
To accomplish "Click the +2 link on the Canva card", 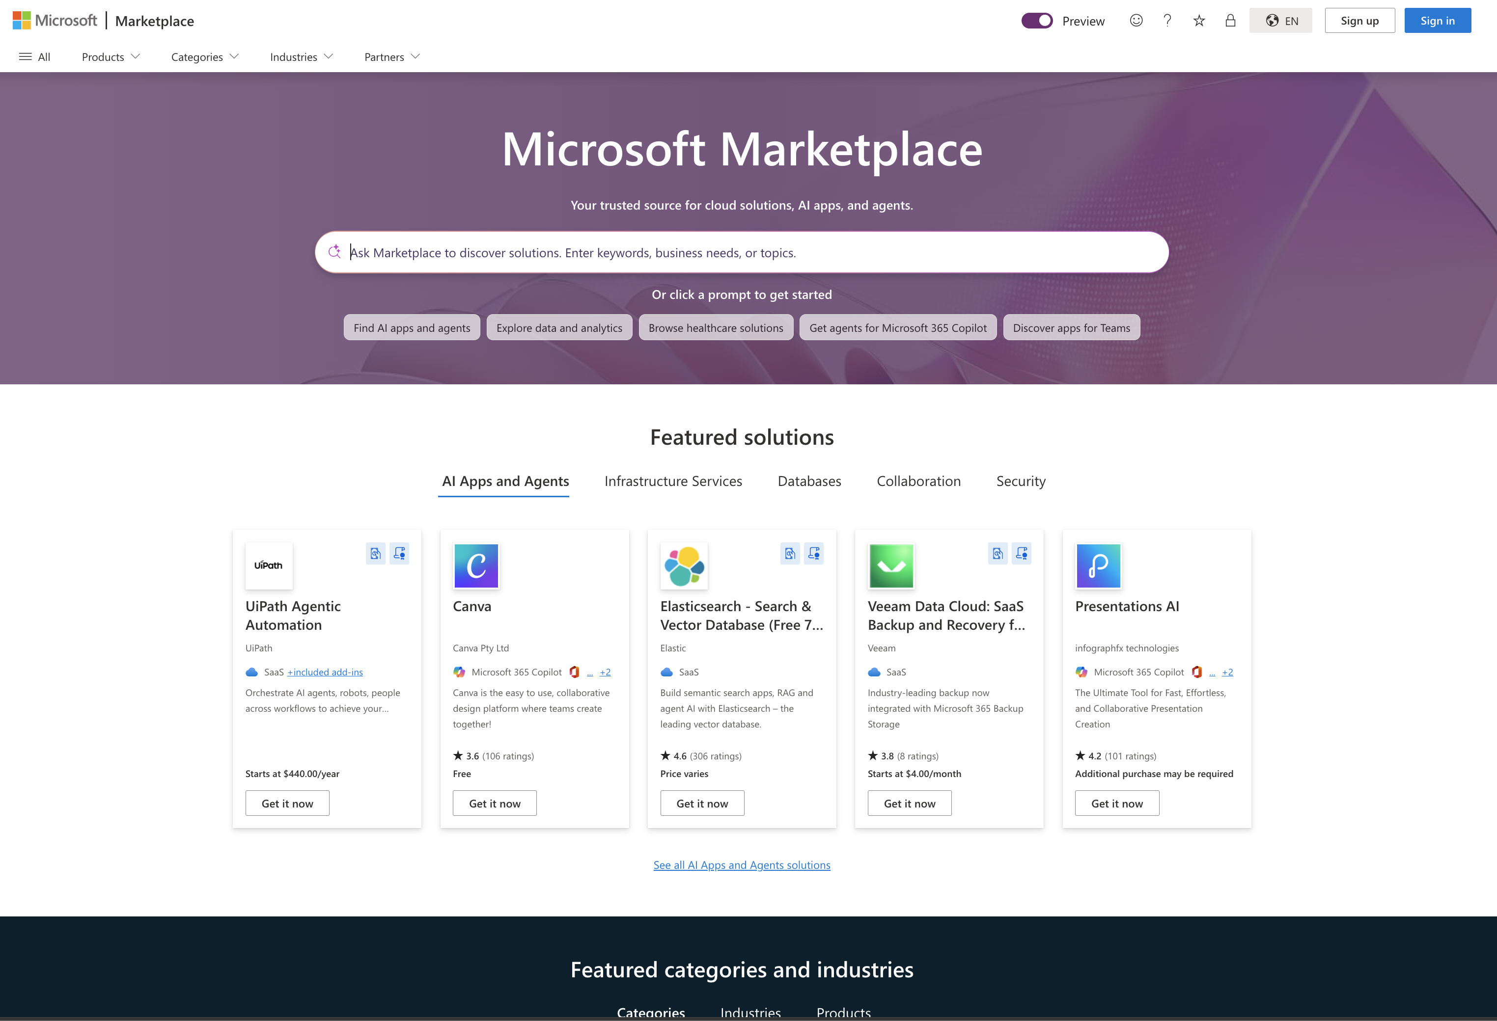I will point(605,672).
